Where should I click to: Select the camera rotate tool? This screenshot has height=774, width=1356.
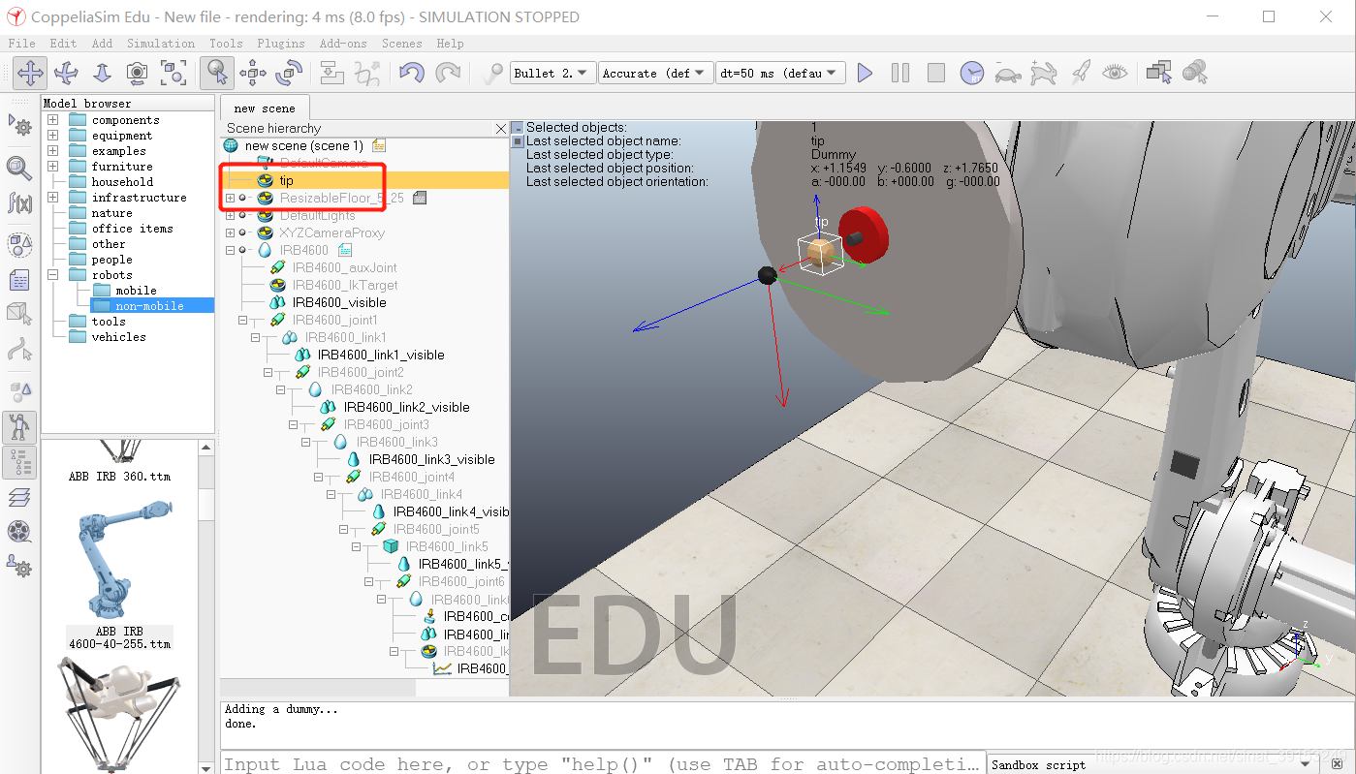pyautogui.click(x=66, y=73)
